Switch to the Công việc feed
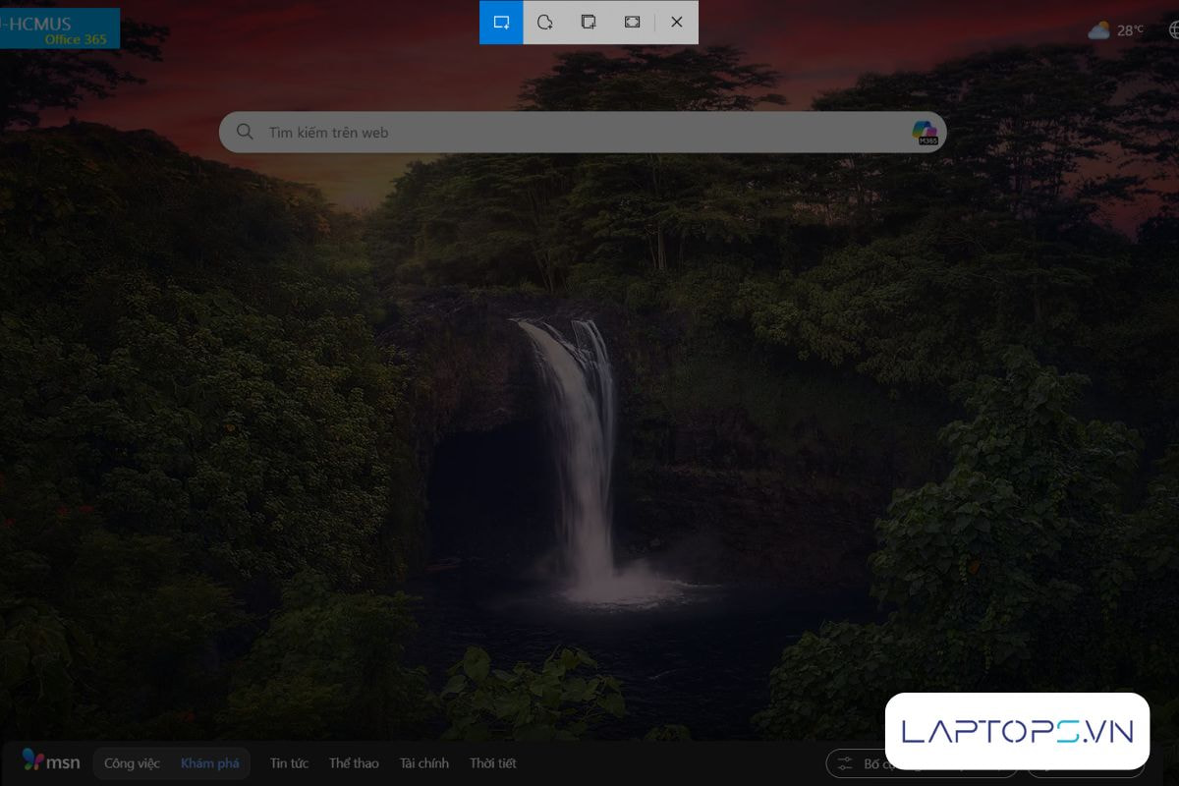1179x786 pixels. pos(132,763)
